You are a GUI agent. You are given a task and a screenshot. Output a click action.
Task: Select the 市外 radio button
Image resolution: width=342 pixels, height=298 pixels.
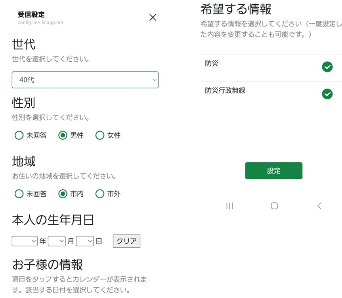[100, 194]
